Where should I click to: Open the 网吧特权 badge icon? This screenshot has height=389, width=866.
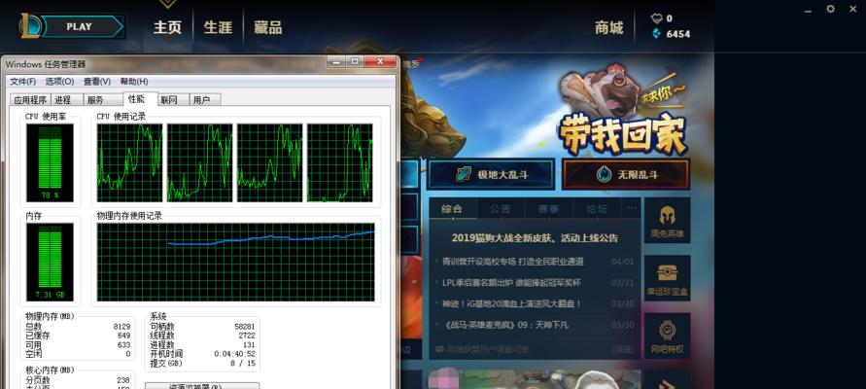pos(667,336)
